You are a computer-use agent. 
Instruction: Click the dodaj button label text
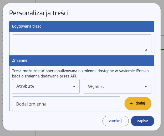(x=140, y=103)
